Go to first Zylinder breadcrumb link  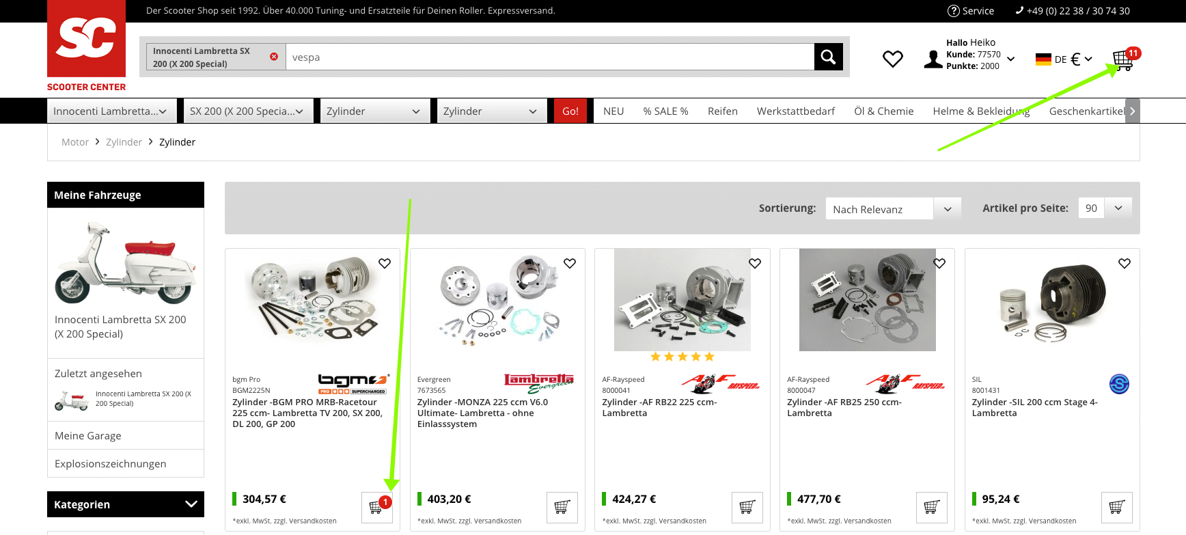click(x=124, y=142)
